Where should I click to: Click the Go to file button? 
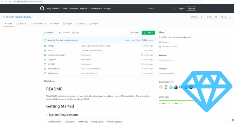pos(135,33)
